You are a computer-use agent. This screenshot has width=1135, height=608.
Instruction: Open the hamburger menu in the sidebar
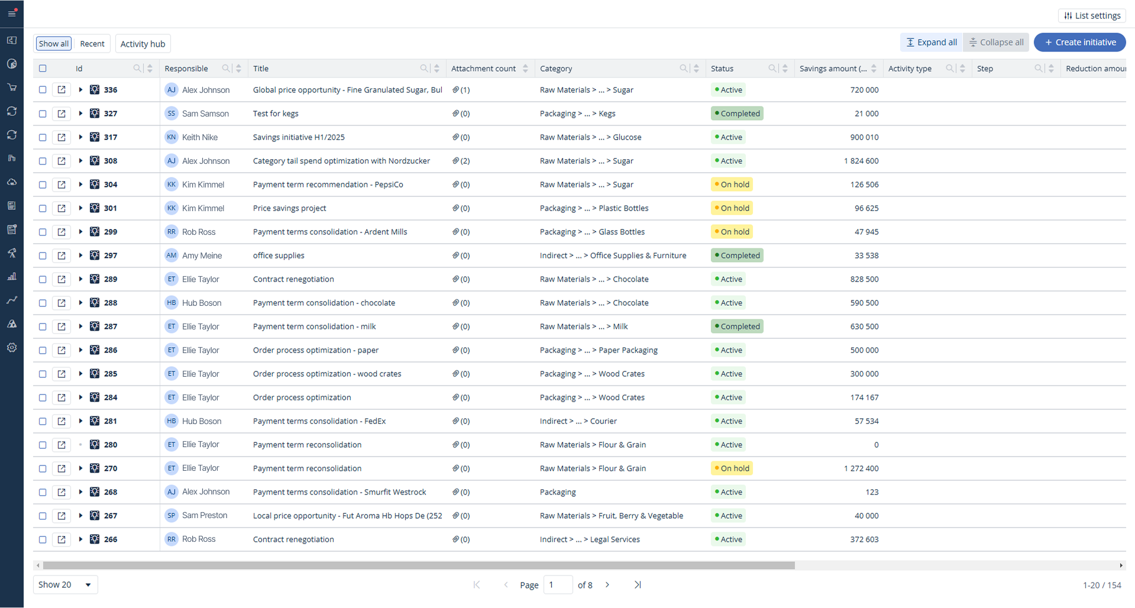(12, 13)
